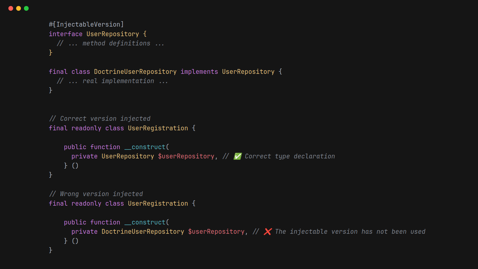478x269 pixels.
Task: Select the readonly keyword in first UserRegistration
Action: [x=87, y=128]
